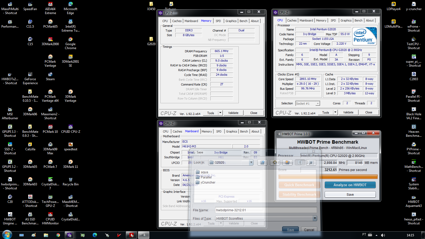Click the PT language indicator in taskbar
This screenshot has width=425, height=239.
point(364,234)
